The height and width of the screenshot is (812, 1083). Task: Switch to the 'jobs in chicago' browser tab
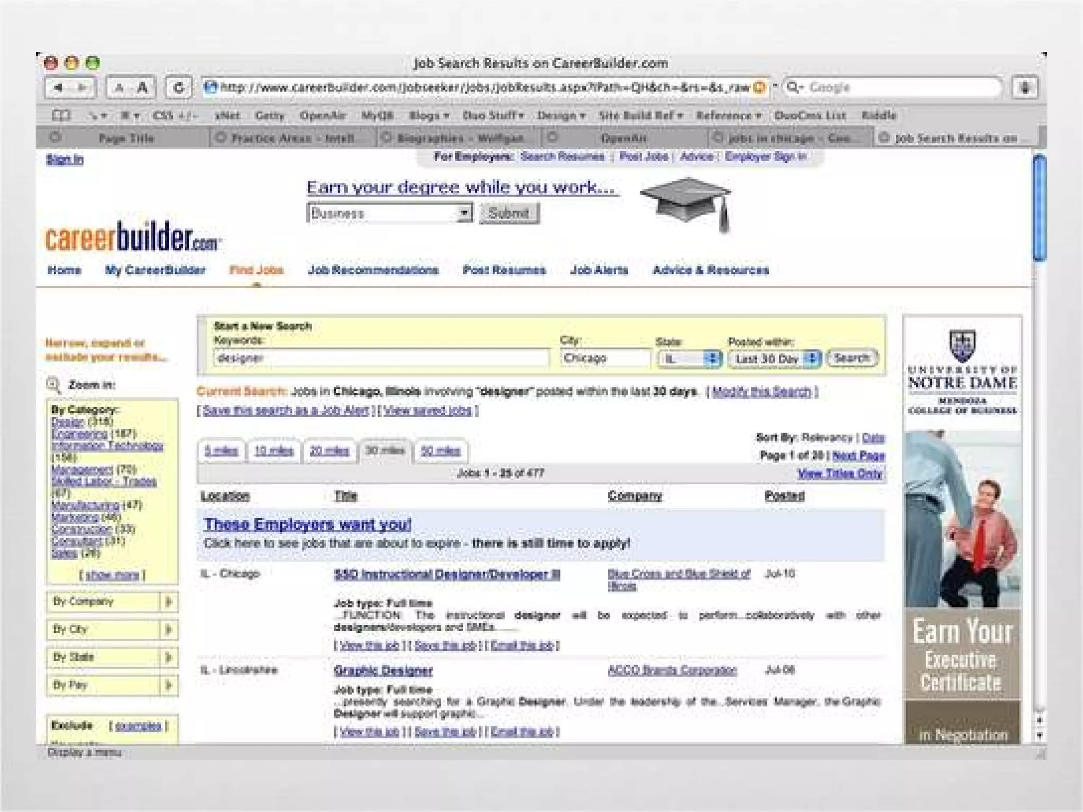(788, 138)
